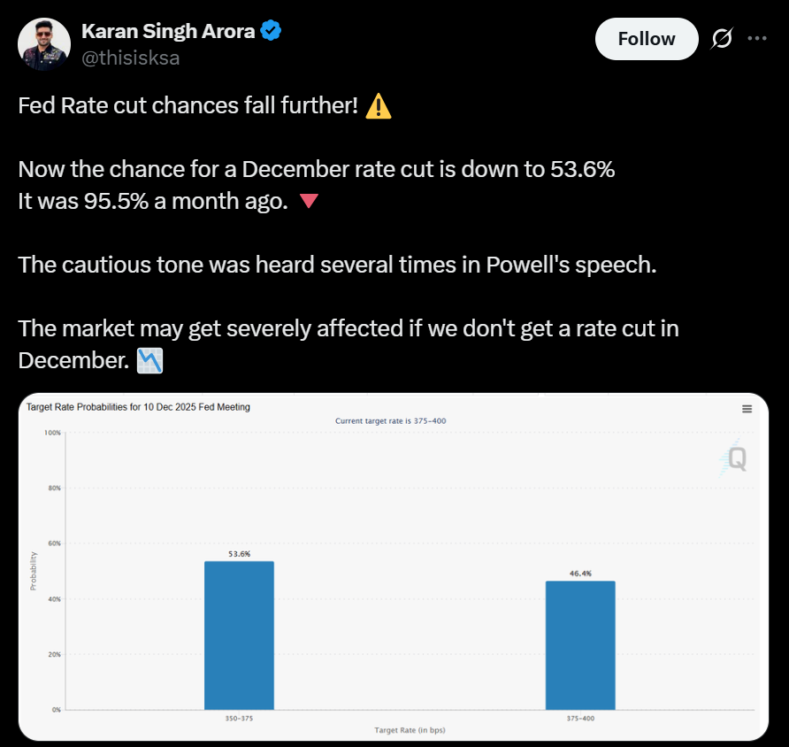789x747 pixels.
Task: Click the Powell's speech tweet line
Action: [x=337, y=266]
